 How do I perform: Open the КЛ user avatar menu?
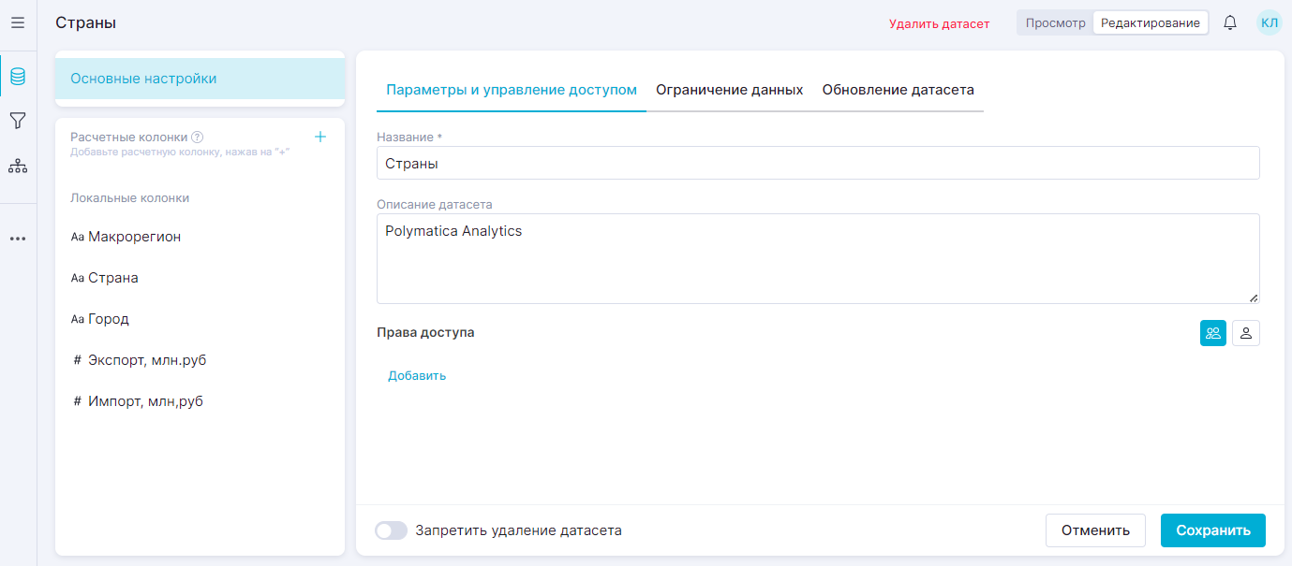[1269, 22]
